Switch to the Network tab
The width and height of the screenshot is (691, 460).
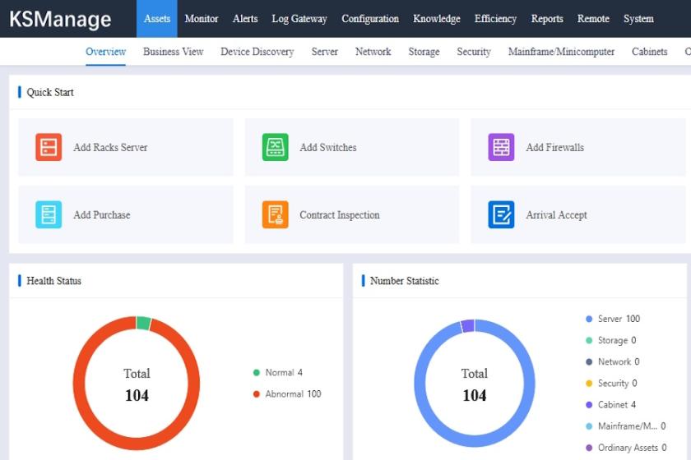coord(373,52)
